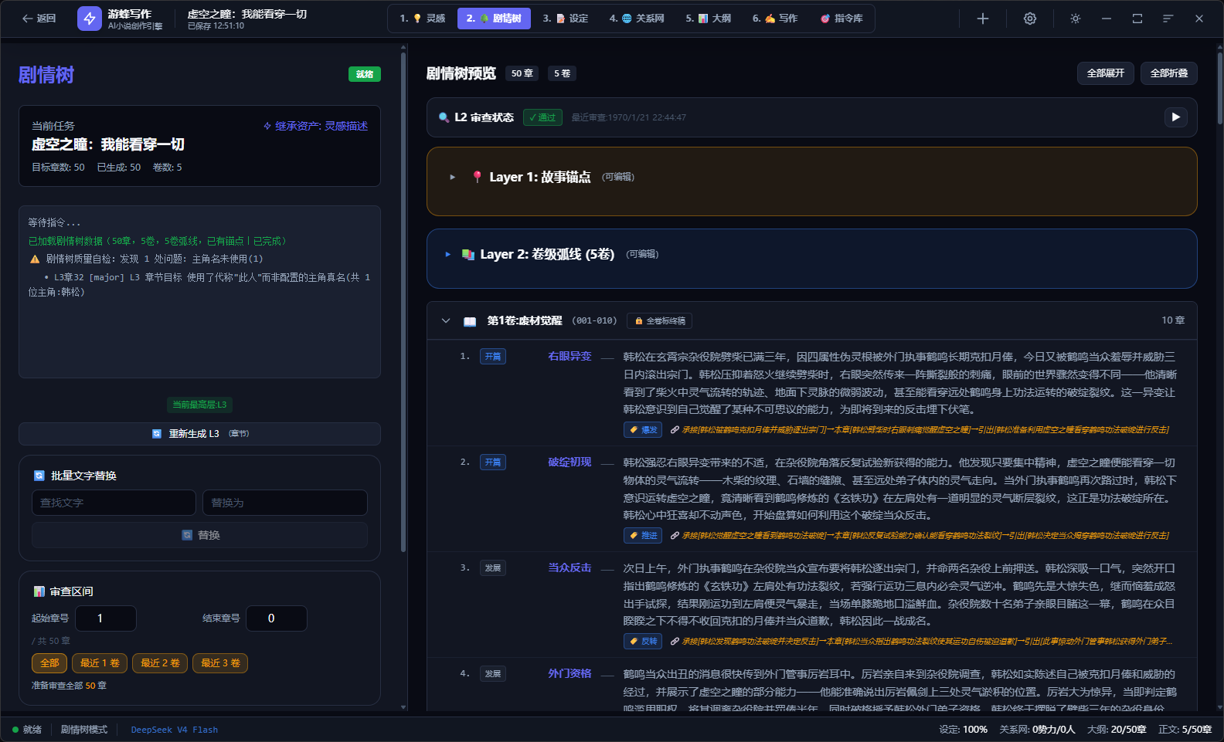Collapse 第1卷 废材觉醒 chevron
1224x742 pixels.
tap(446, 320)
